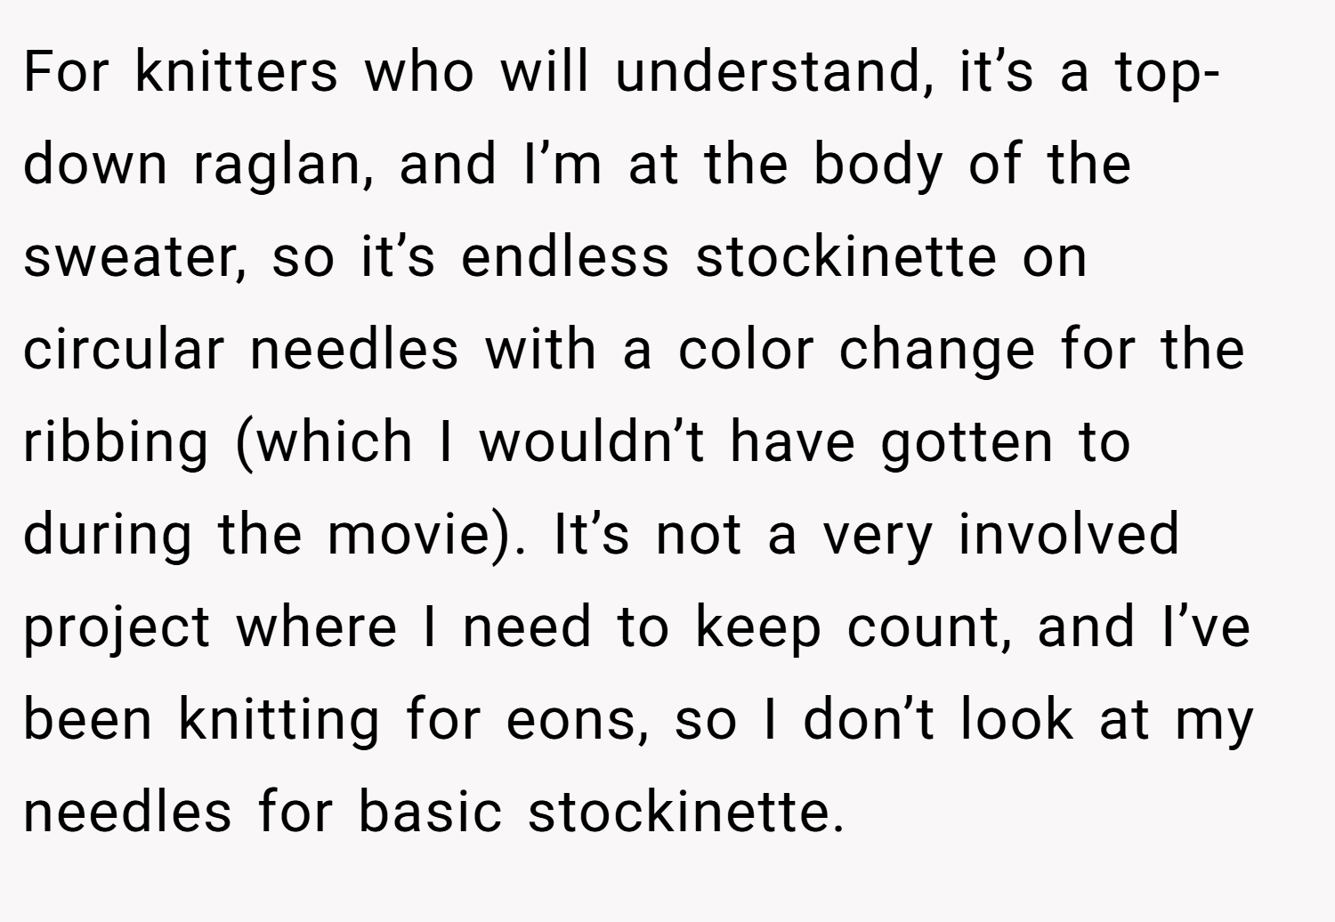Click the word "project"
This screenshot has height=922, width=1335.
(117, 629)
